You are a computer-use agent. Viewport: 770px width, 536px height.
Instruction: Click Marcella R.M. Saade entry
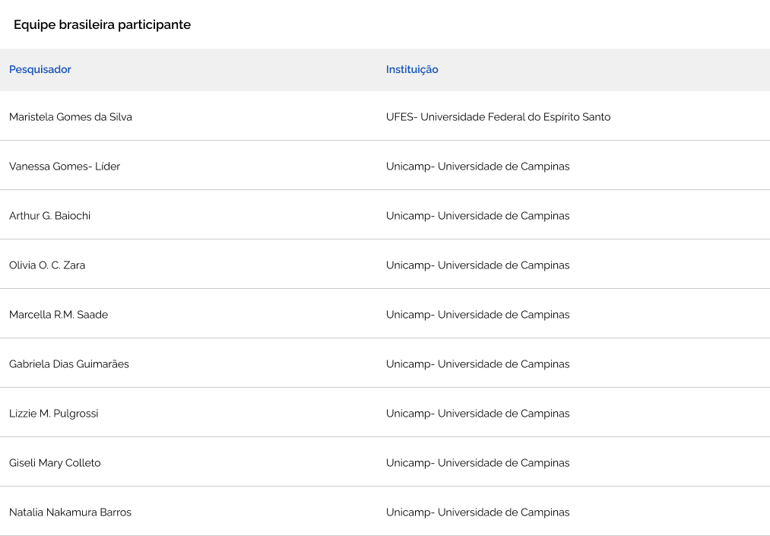click(59, 315)
